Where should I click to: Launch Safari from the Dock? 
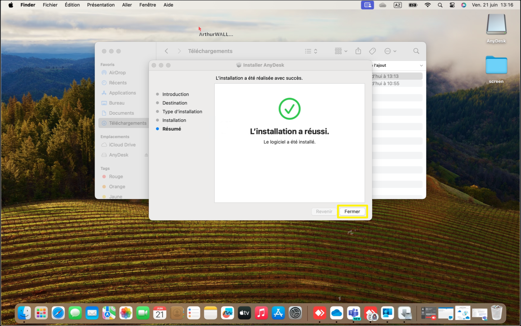click(58, 313)
